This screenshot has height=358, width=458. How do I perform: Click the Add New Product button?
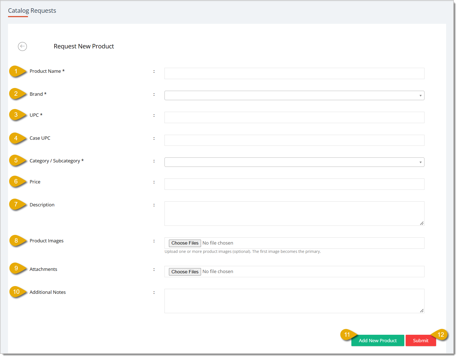tap(378, 341)
